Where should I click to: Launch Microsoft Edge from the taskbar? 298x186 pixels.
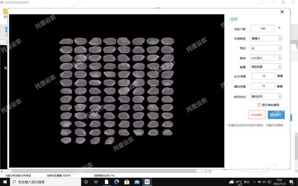click(x=116, y=182)
